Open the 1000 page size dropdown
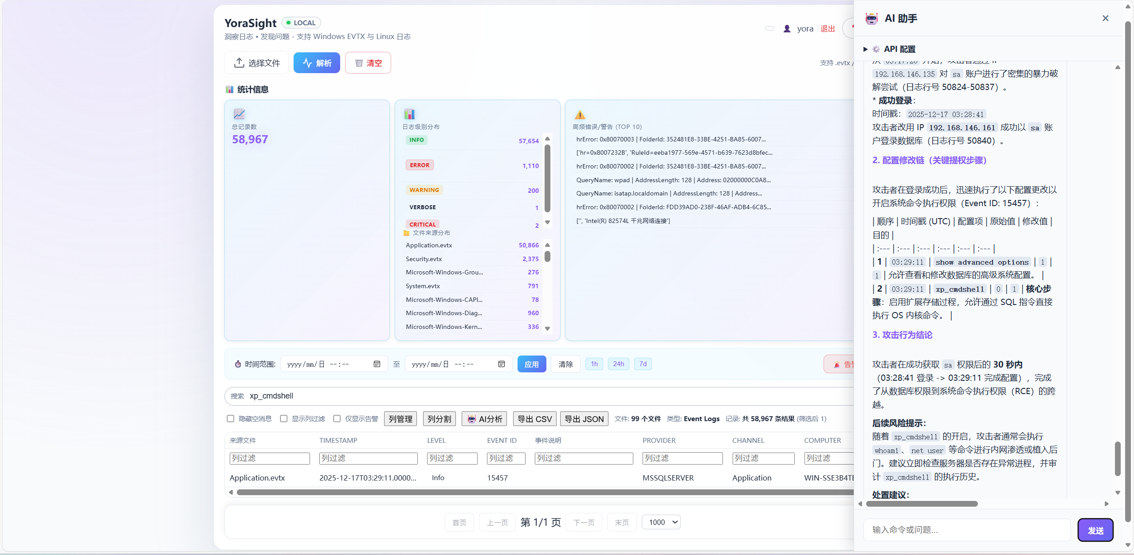 click(x=661, y=522)
